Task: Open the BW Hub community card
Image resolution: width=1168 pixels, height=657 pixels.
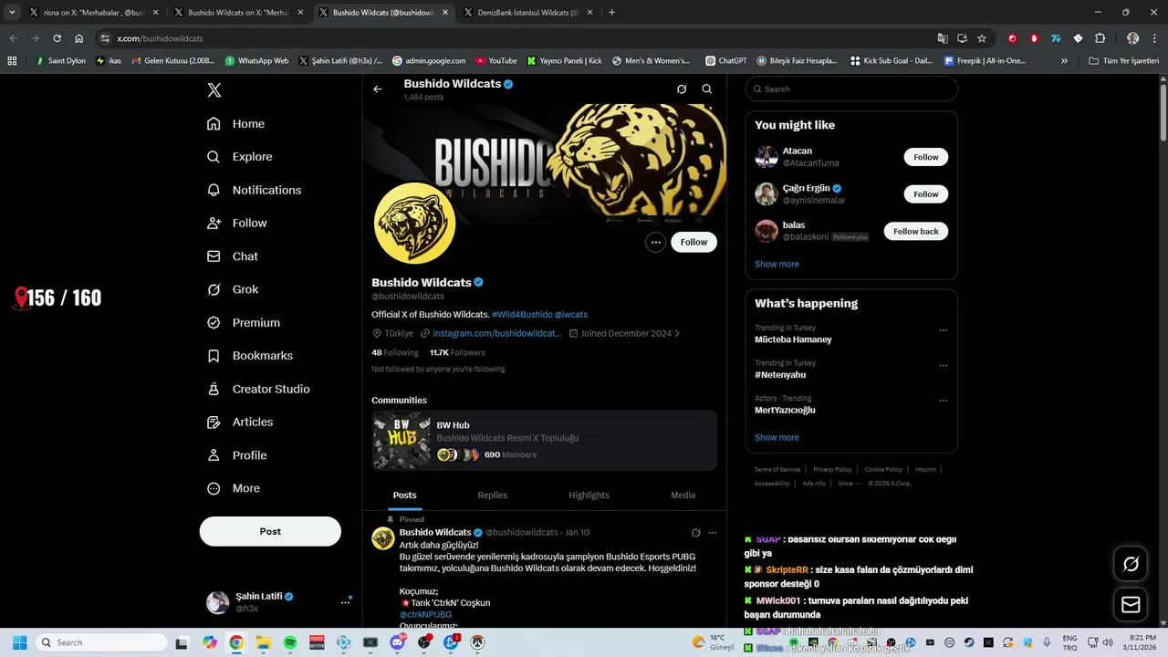Action: coord(544,441)
